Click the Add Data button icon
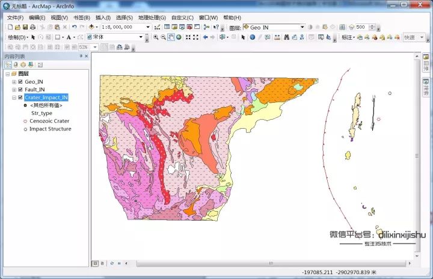This screenshot has height=279, width=433. point(91,27)
